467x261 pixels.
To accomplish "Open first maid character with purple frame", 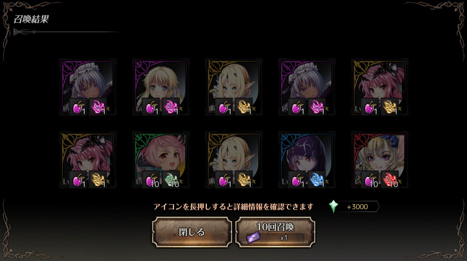I will click(88, 87).
